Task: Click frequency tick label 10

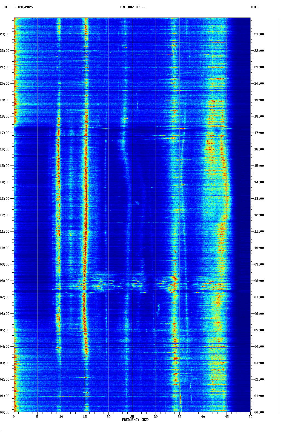Action: pos(61,417)
